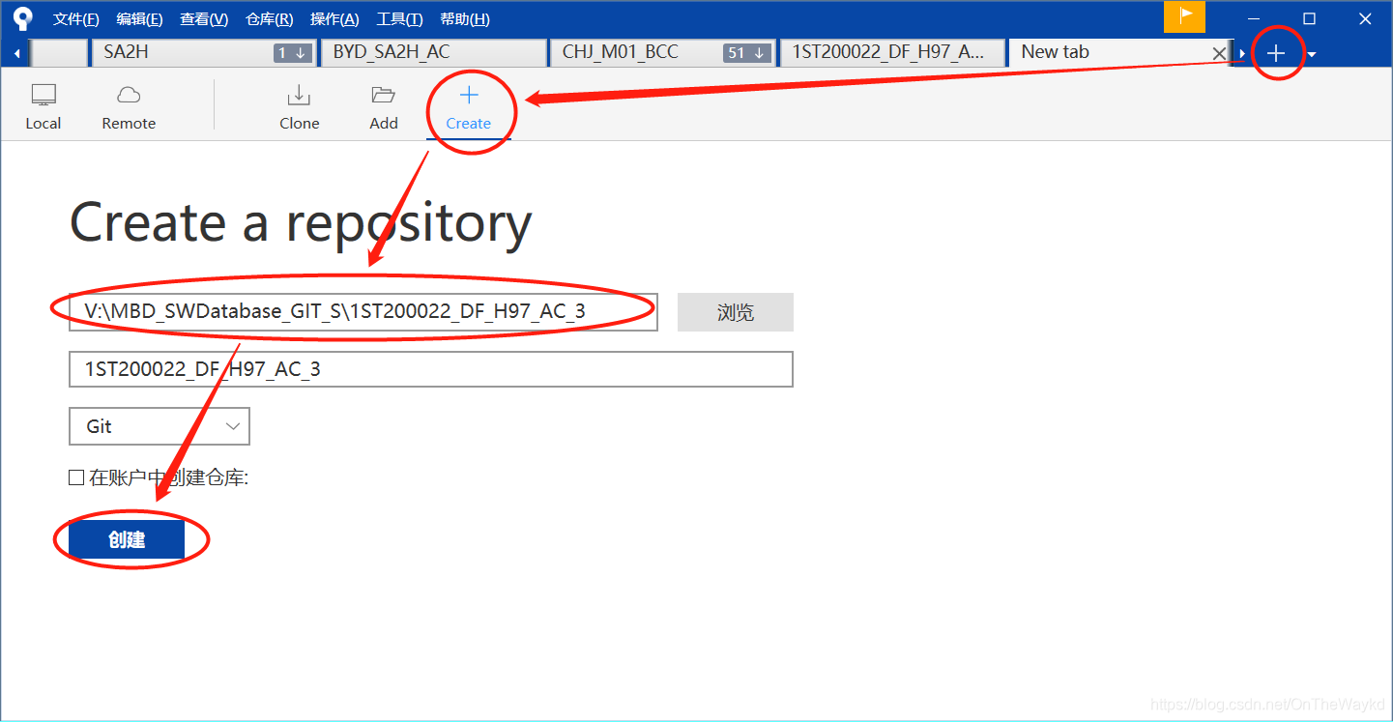This screenshot has width=1393, height=722.
Task: Open the 仓库(R) menu
Action: click(270, 19)
